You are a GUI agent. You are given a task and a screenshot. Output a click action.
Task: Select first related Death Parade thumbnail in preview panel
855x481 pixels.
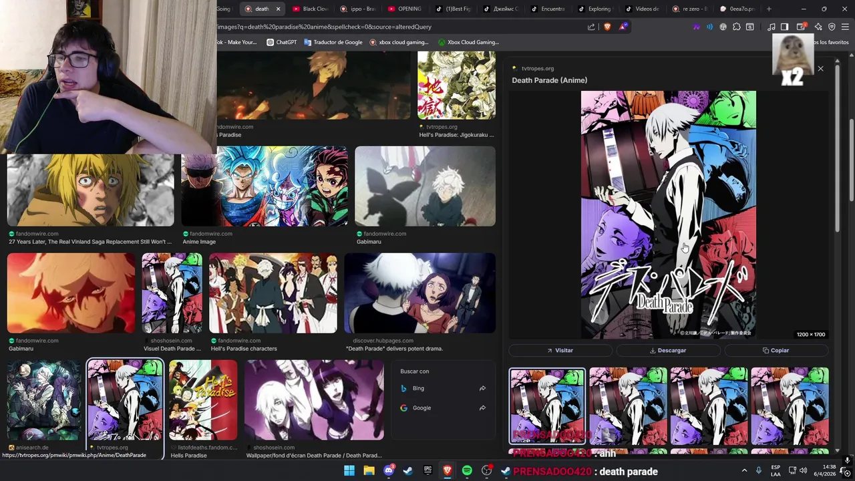click(547, 406)
